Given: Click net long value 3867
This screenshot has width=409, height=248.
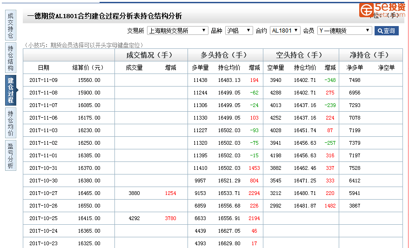Looking at the screenshot, I should (x=355, y=206).
